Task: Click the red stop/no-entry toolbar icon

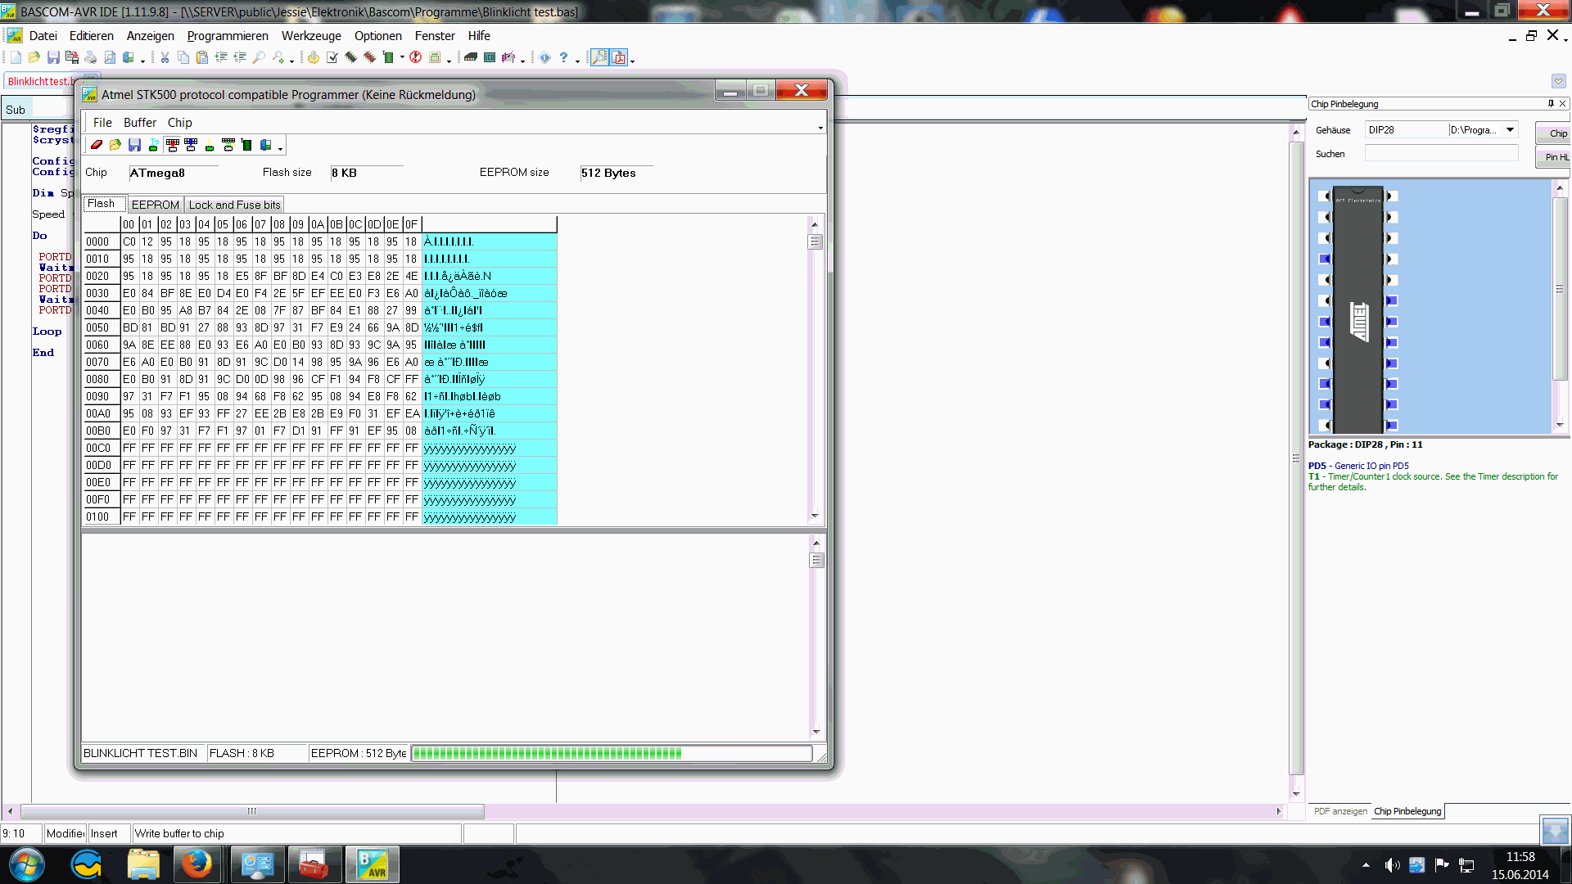Action: 415,57
